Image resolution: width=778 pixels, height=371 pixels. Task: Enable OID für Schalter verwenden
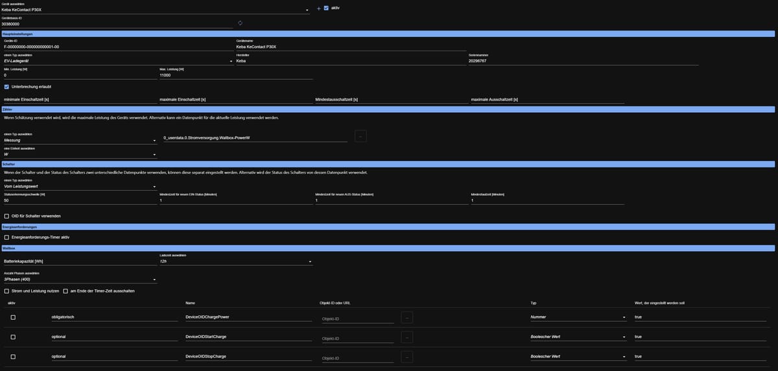tap(7, 216)
